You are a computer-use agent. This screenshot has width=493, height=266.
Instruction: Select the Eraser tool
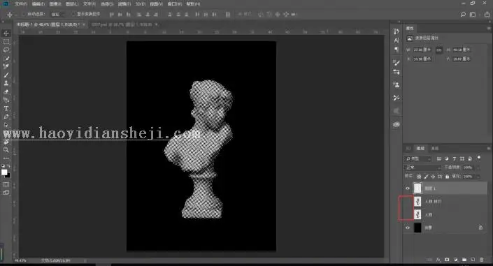point(6,91)
